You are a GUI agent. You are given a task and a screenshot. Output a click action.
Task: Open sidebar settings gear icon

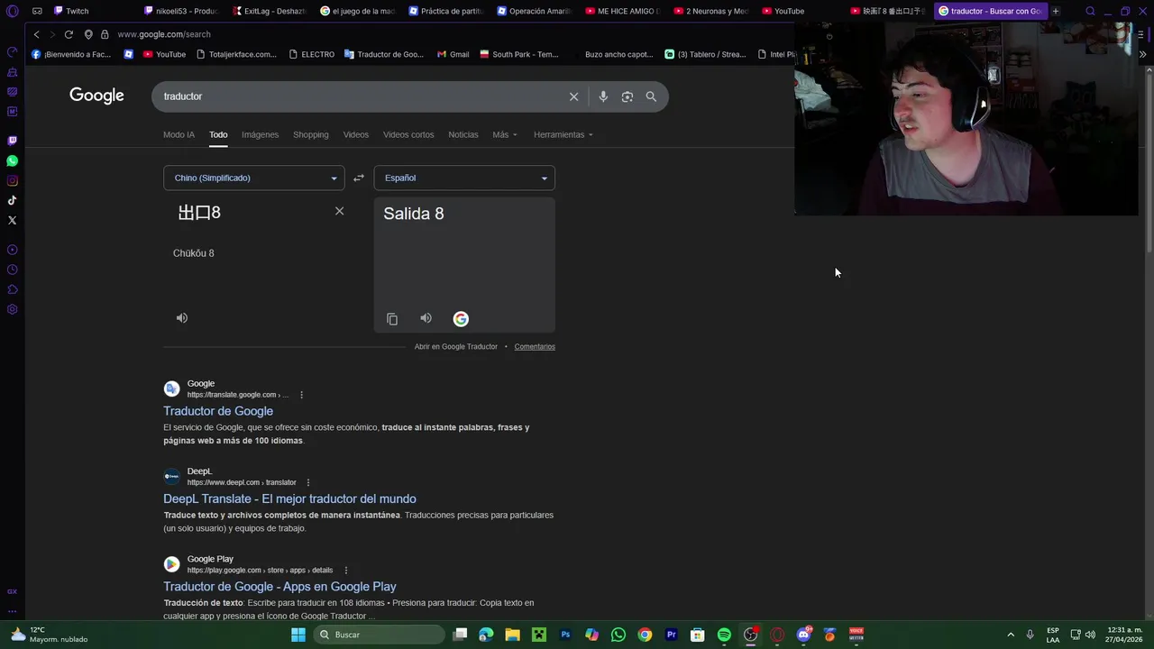coord(12,309)
